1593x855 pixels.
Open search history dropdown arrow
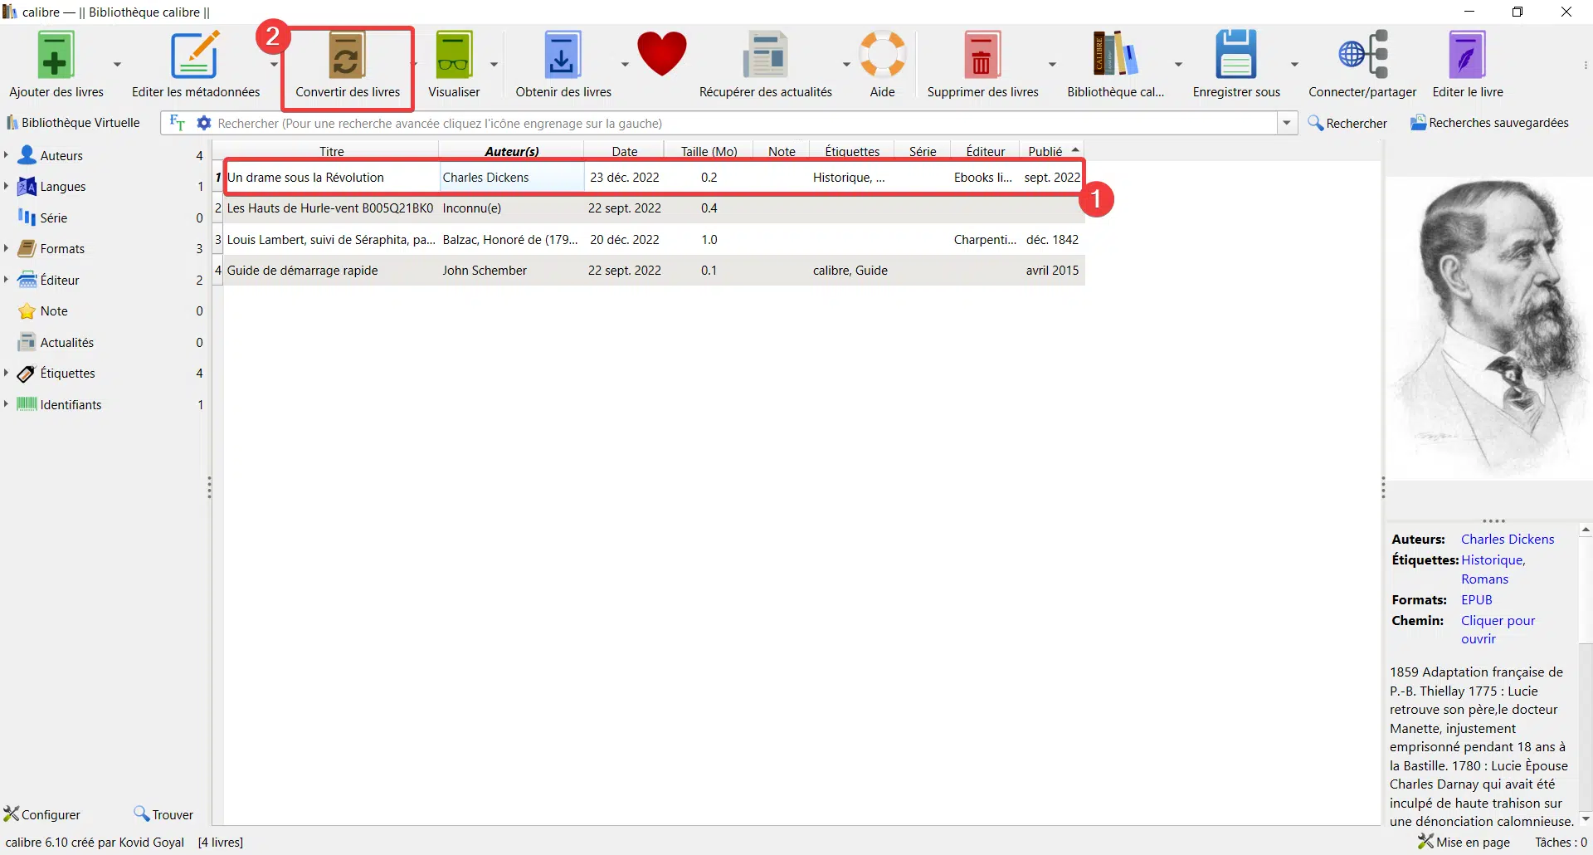tap(1287, 123)
